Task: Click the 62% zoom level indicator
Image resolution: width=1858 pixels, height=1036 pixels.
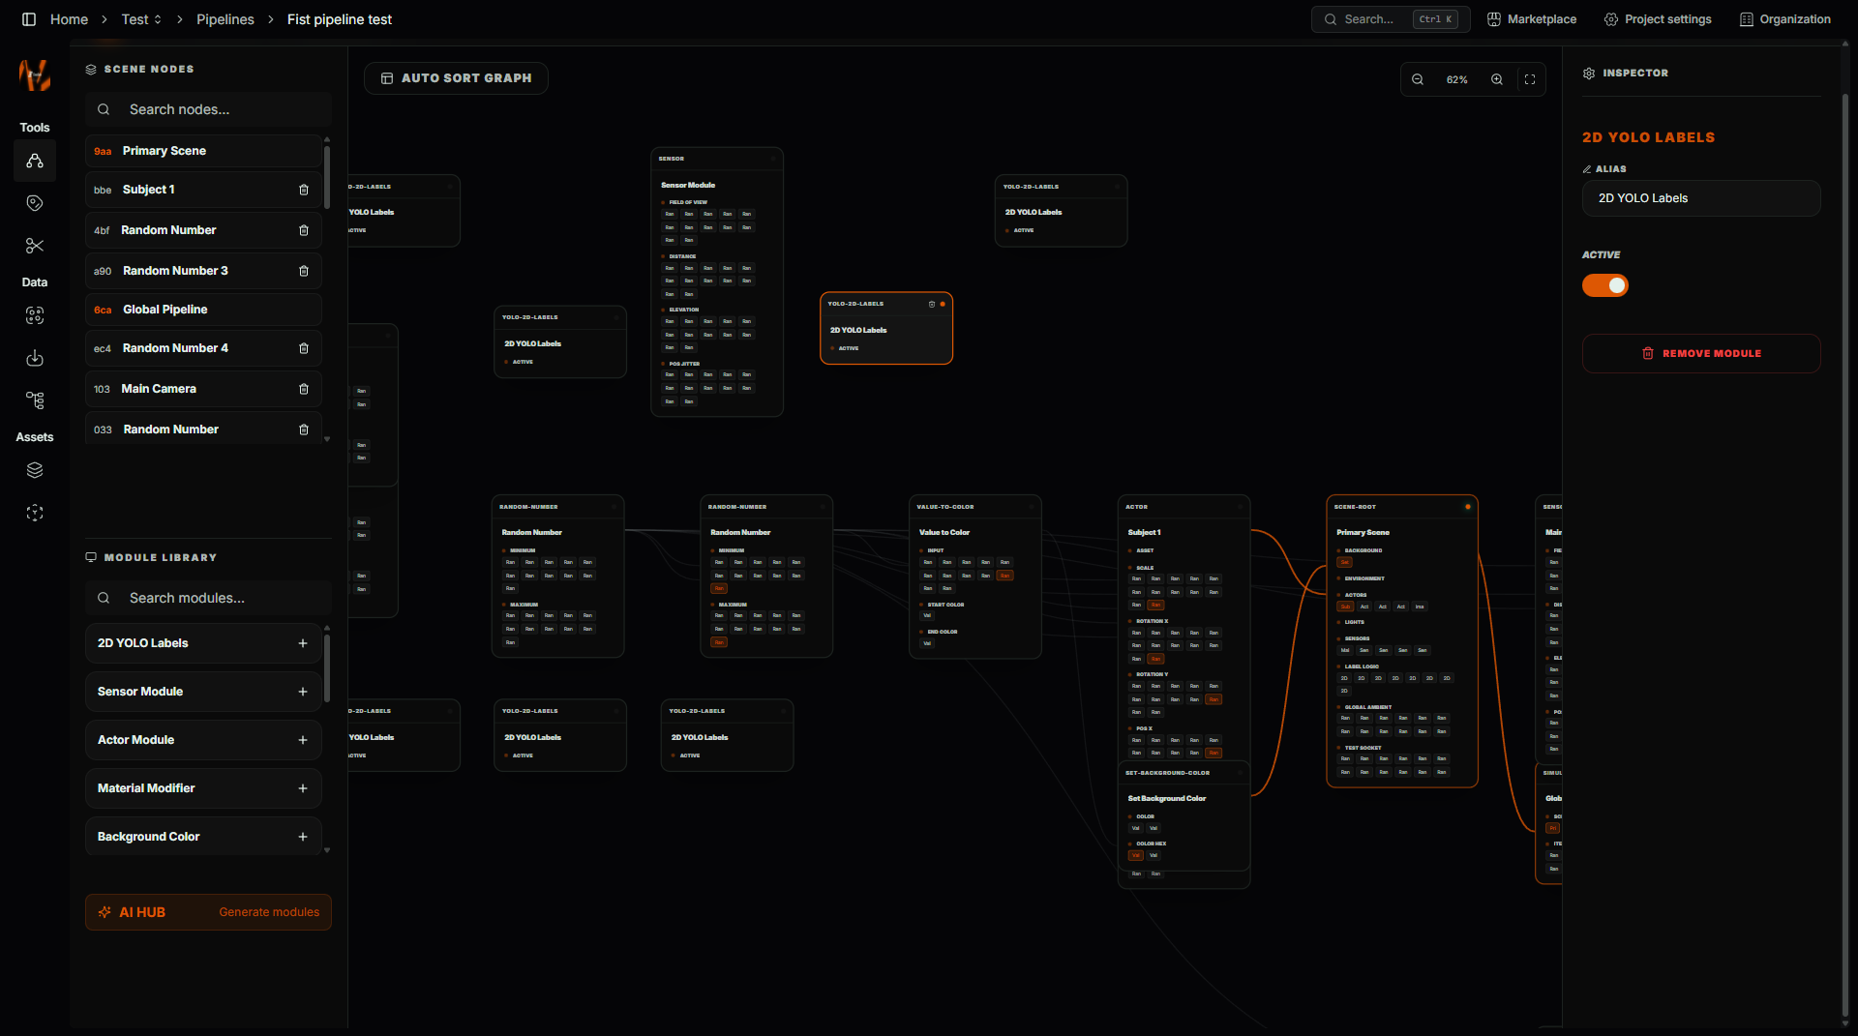Action: tap(1457, 79)
